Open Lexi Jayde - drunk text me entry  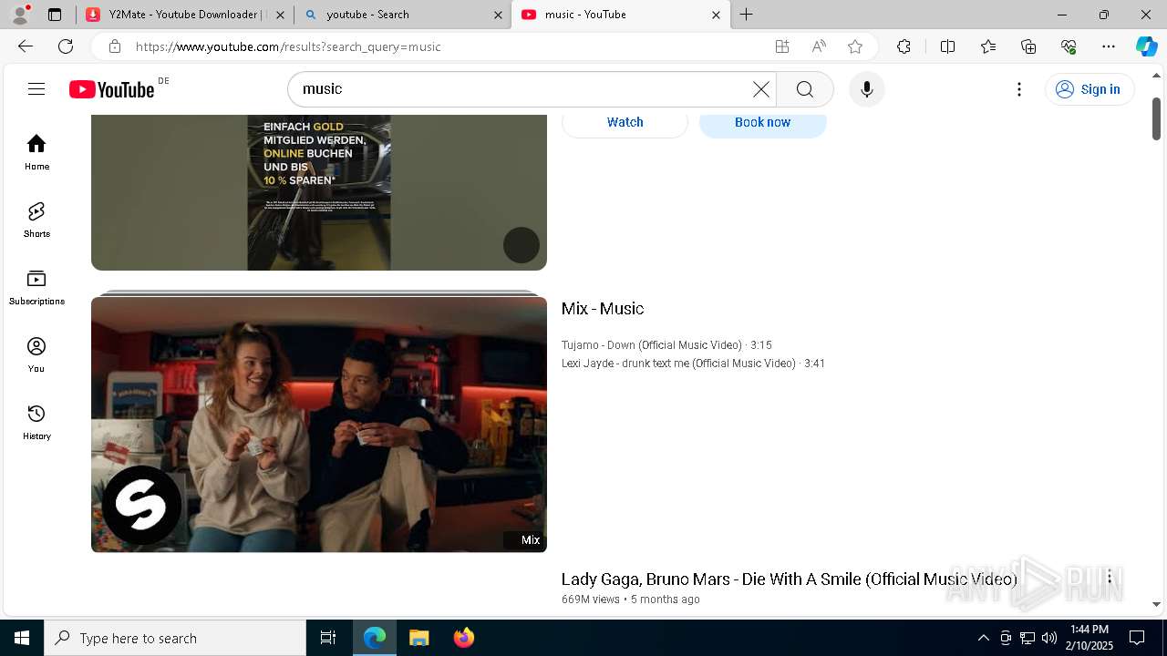[693, 364]
